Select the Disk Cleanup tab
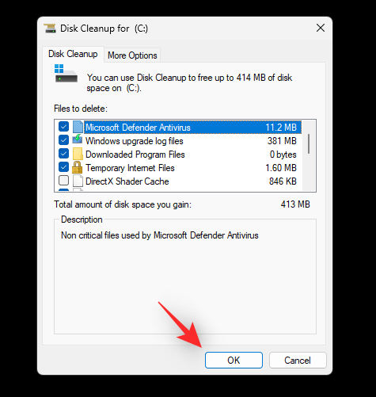 [73, 54]
